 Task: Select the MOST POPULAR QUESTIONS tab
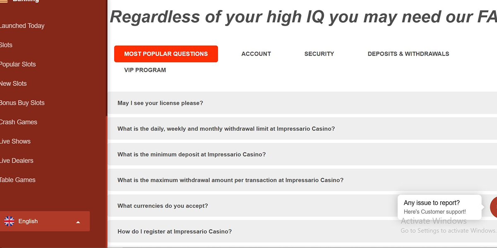pyautogui.click(x=166, y=54)
